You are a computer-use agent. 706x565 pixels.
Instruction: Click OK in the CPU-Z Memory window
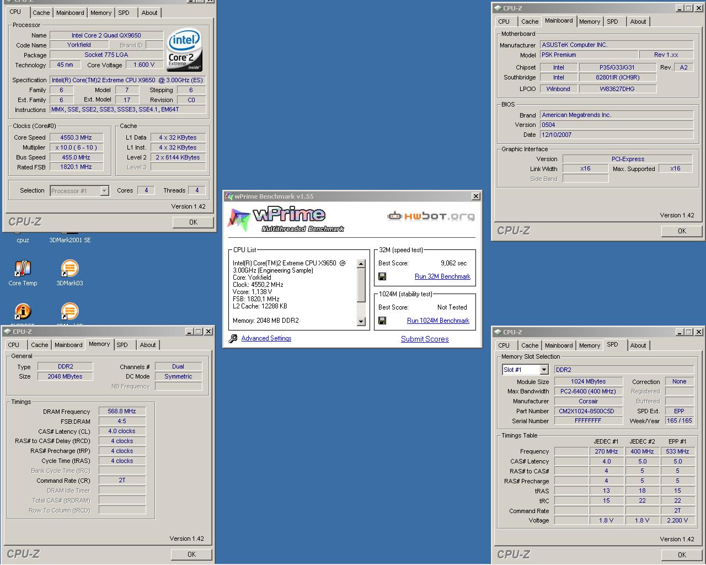coord(191,554)
